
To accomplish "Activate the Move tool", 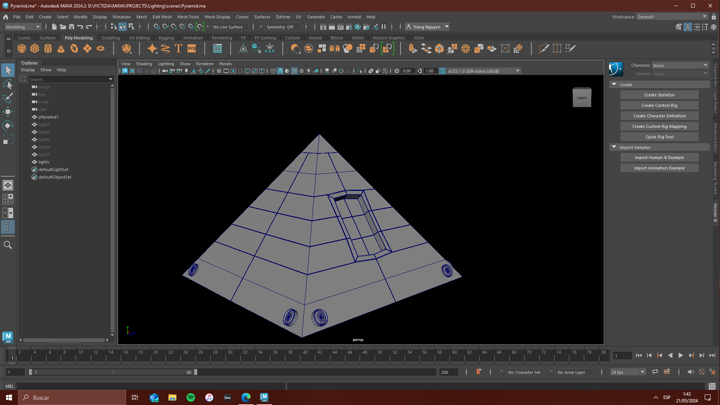I will click(8, 112).
